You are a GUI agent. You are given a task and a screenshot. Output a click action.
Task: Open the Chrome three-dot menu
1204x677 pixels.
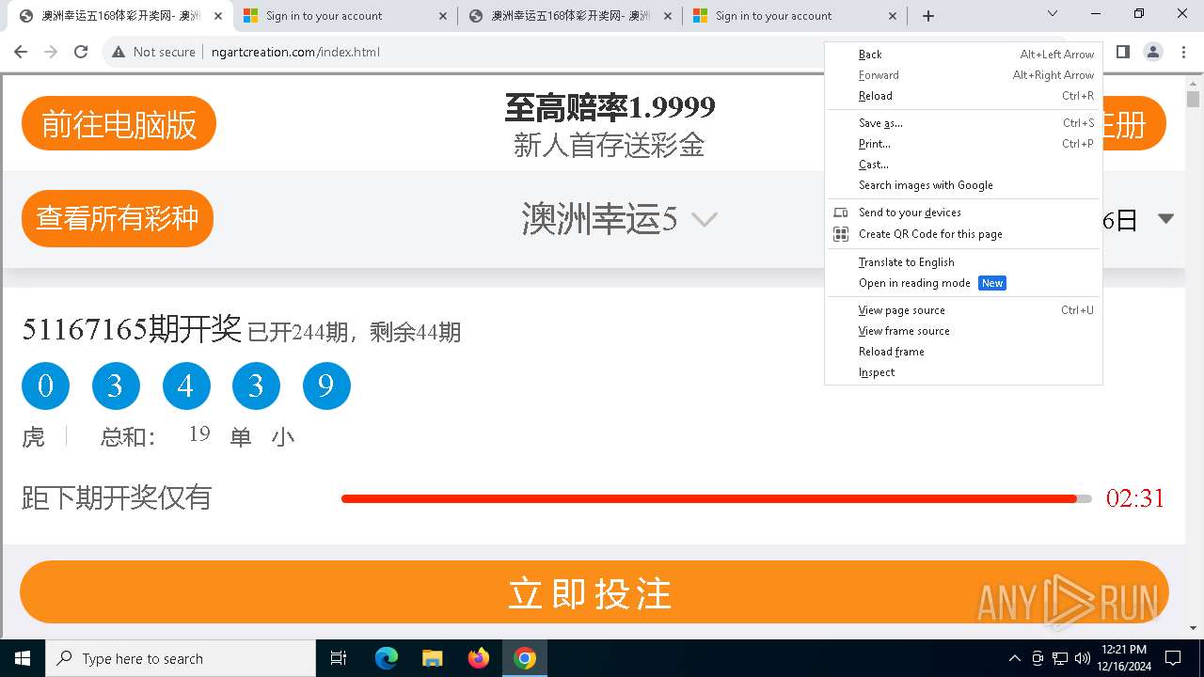1182,52
